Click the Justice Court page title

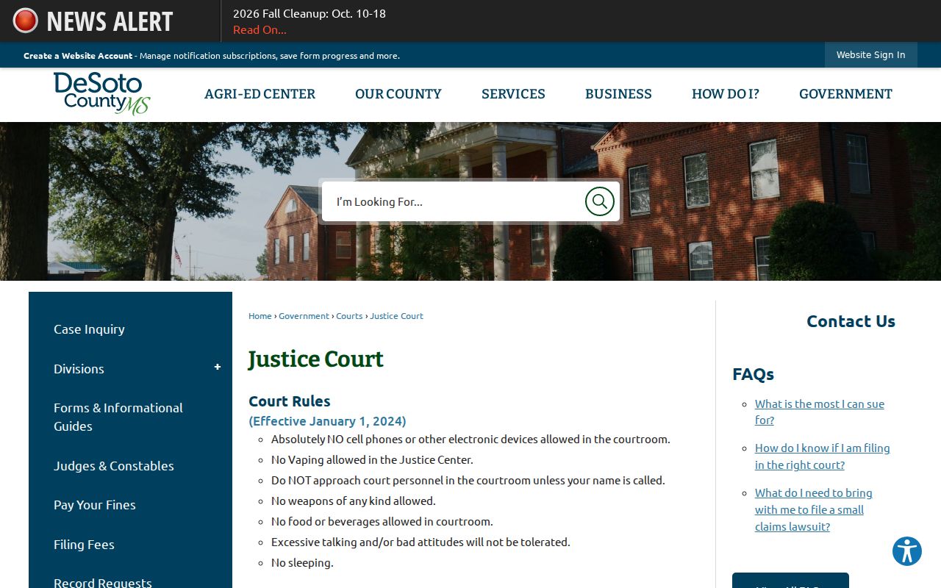click(x=316, y=359)
